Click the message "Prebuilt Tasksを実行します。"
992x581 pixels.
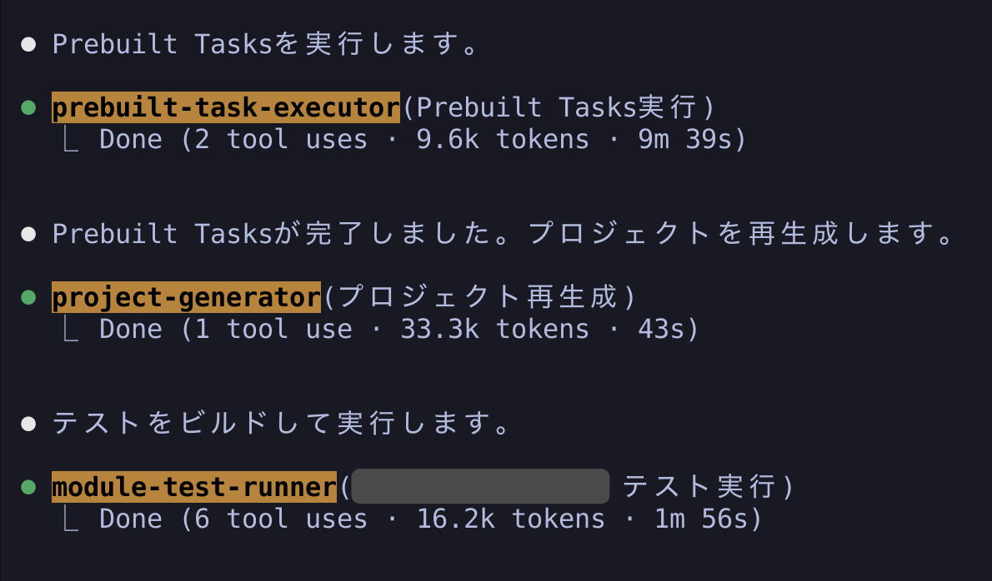coord(266,44)
